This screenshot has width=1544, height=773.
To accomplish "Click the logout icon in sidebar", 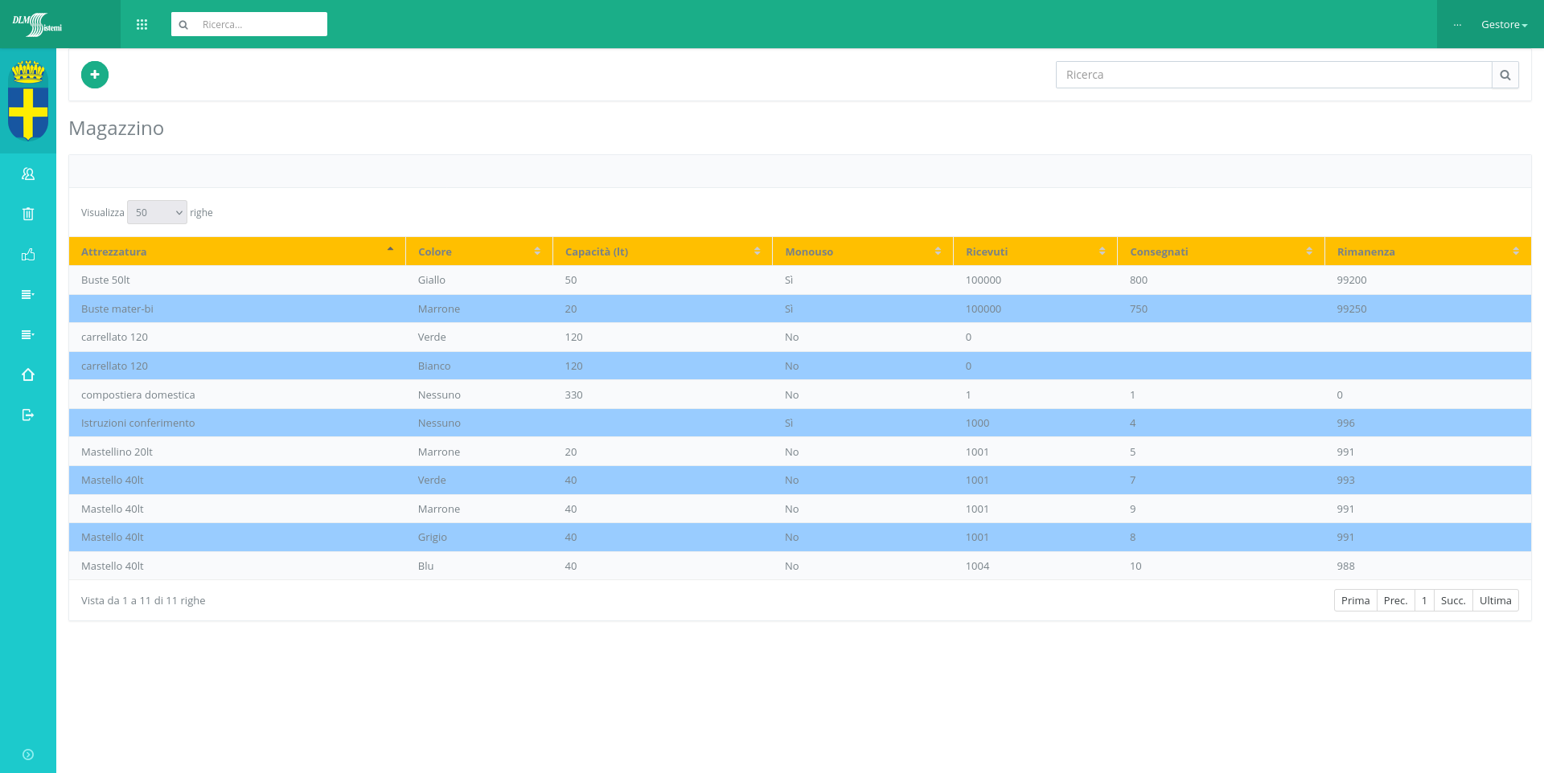I will tap(28, 415).
